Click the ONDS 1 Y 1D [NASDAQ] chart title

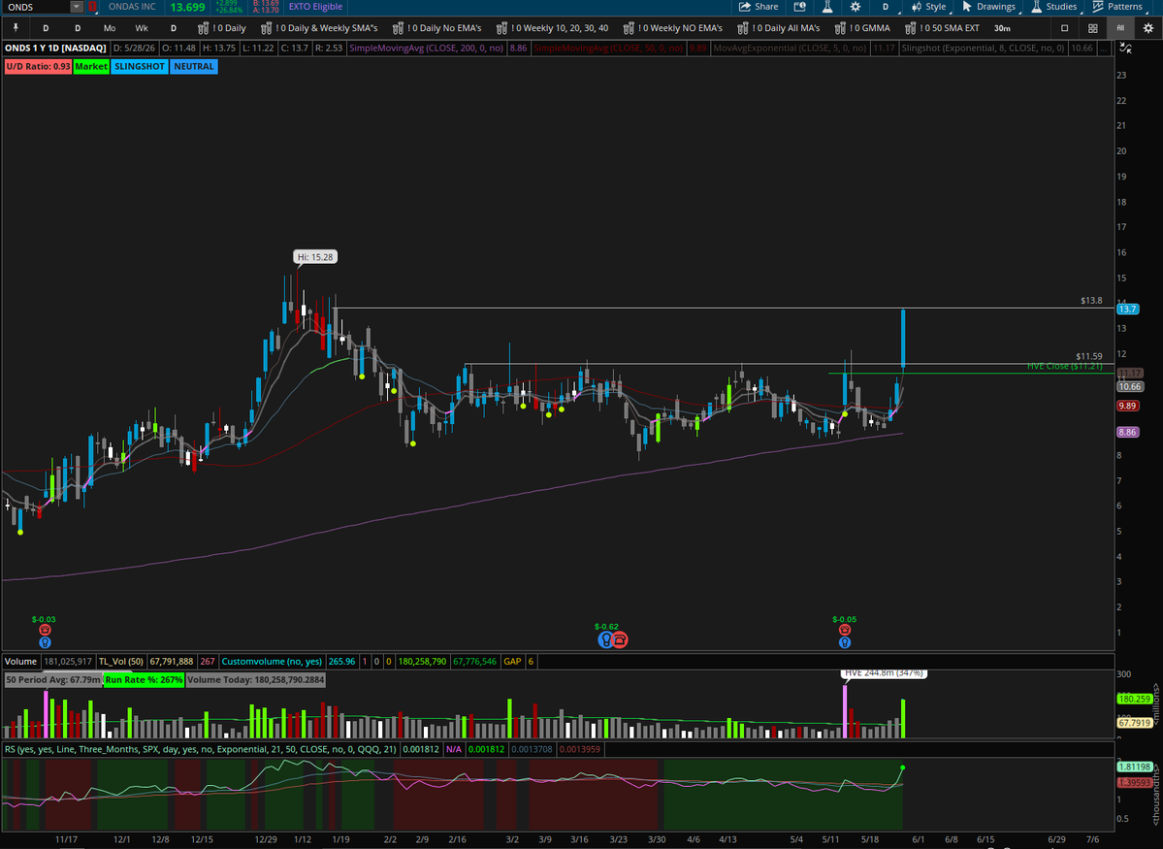55,48
